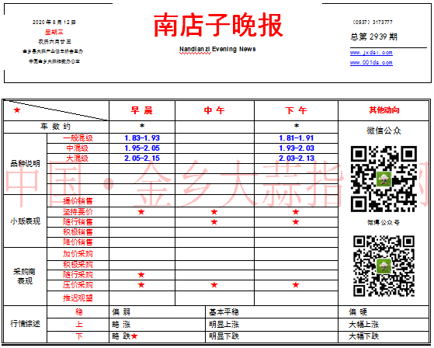Click the afternoon star in the 坚持要价 row
This screenshot has width=434, height=348.
[x=296, y=212]
